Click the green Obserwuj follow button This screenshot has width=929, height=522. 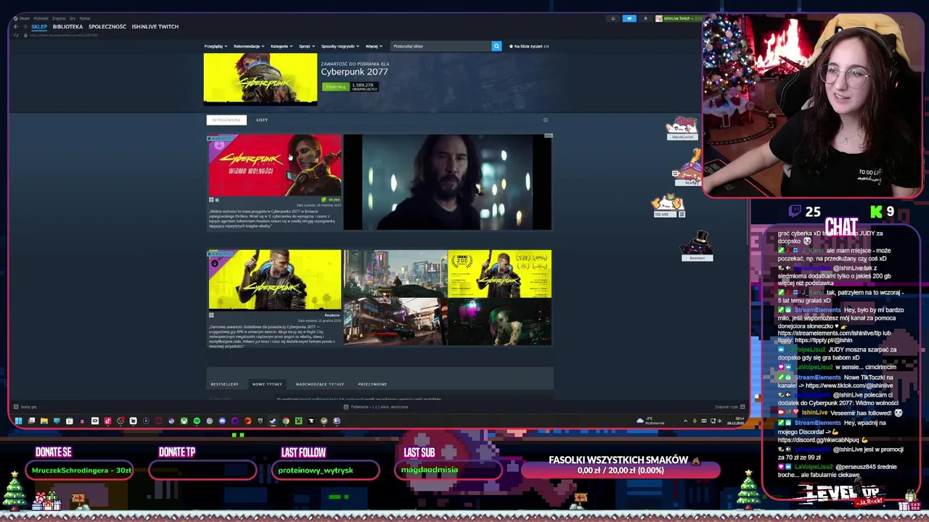(x=335, y=86)
